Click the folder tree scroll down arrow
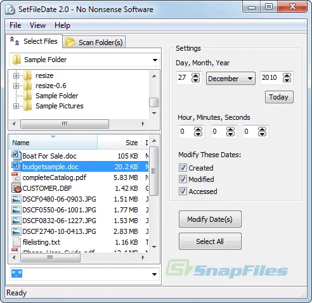 coord(154,113)
